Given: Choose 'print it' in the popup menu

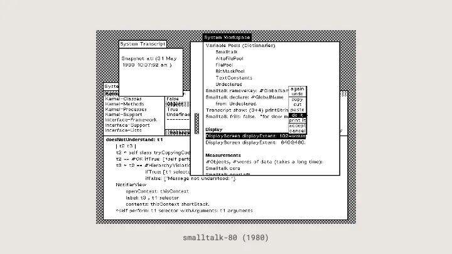Looking at the screenshot, I should 297,120.
